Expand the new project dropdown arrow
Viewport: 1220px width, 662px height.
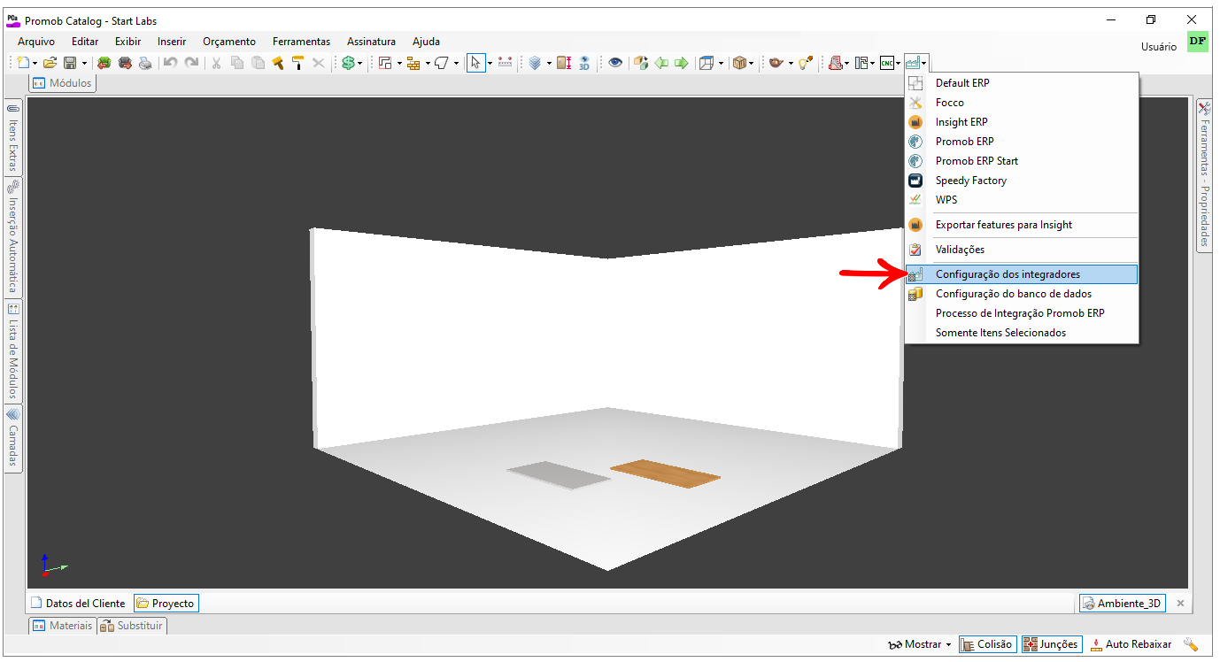(35, 64)
